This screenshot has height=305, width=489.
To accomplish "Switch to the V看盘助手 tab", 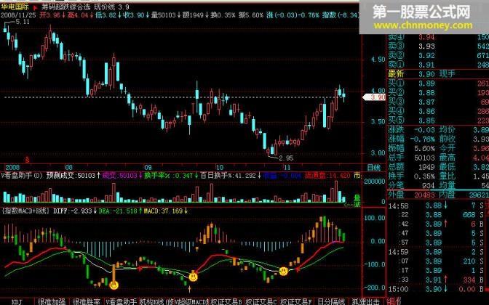I will coord(121,301).
